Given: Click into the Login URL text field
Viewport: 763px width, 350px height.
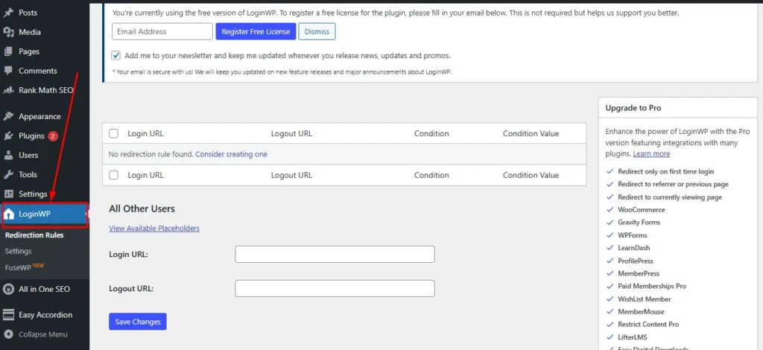Looking at the screenshot, I should 335,254.
